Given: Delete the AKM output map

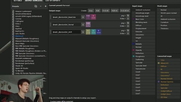Looking at the screenshot, I should pyautogui.click(x=128, y=33).
